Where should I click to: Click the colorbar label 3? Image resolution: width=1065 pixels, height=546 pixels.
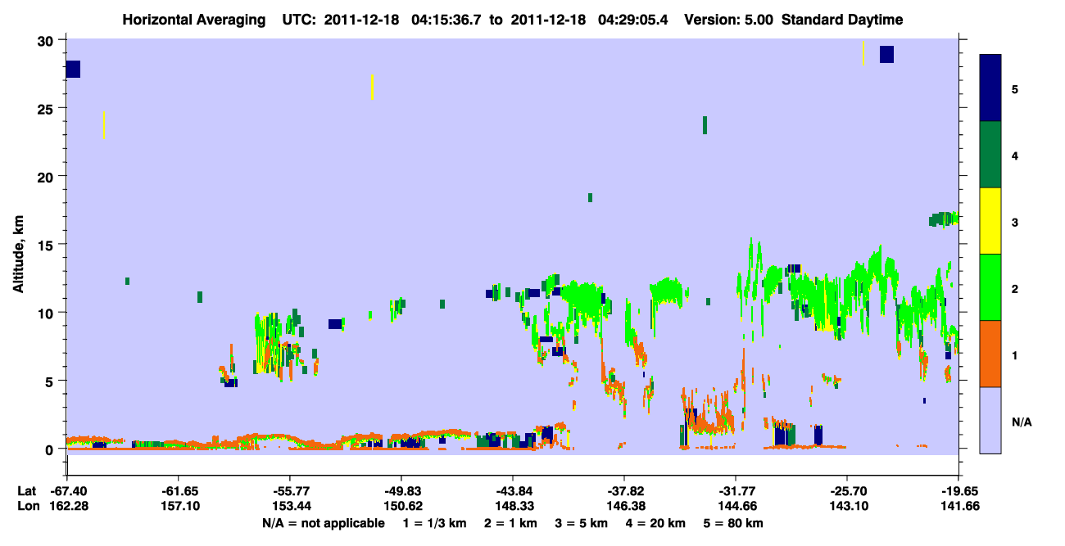pos(1015,222)
